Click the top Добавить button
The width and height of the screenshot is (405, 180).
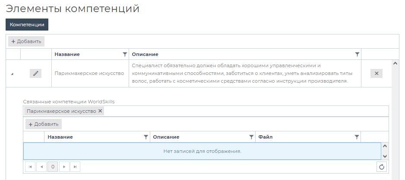[26, 41]
